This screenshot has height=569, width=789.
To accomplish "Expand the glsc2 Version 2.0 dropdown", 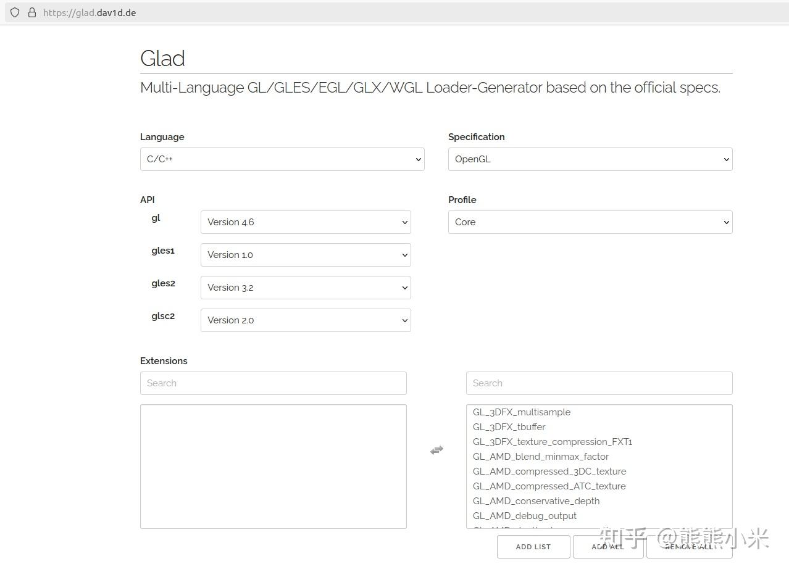I will pos(306,320).
